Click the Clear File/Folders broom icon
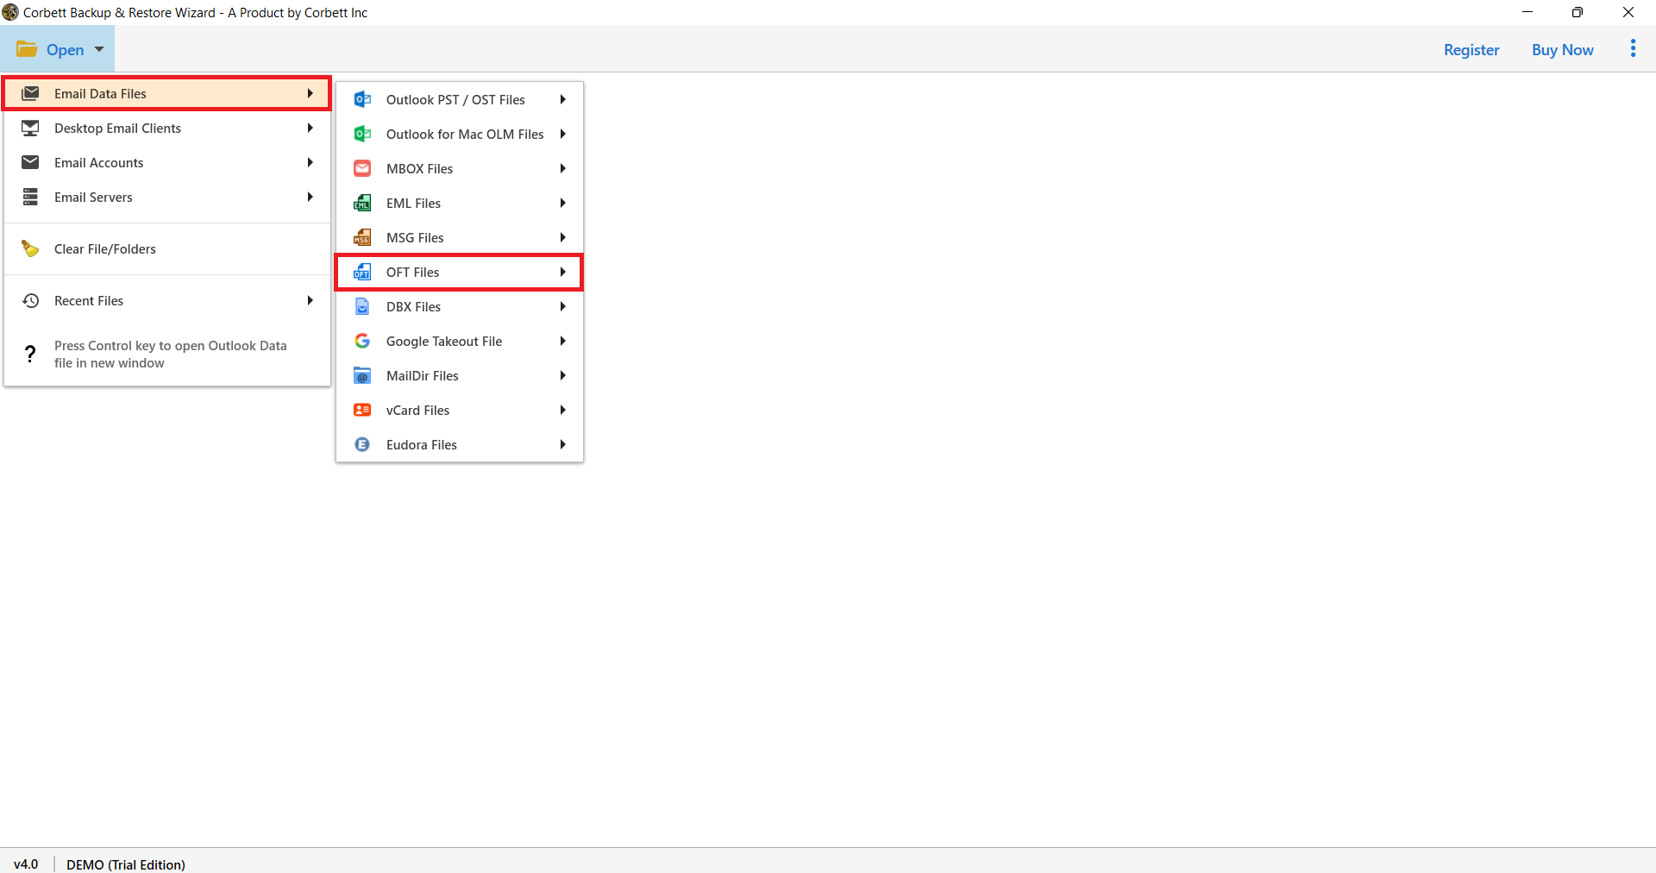 point(30,248)
